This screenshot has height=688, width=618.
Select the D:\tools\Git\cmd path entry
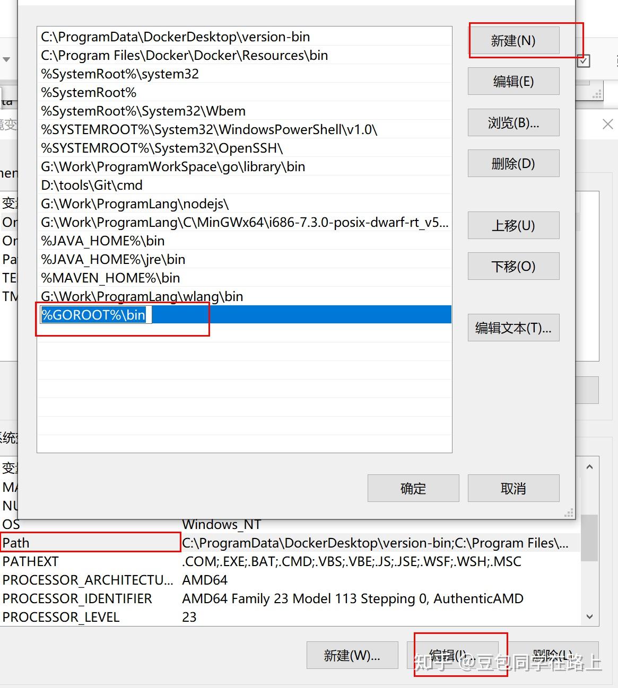(91, 185)
